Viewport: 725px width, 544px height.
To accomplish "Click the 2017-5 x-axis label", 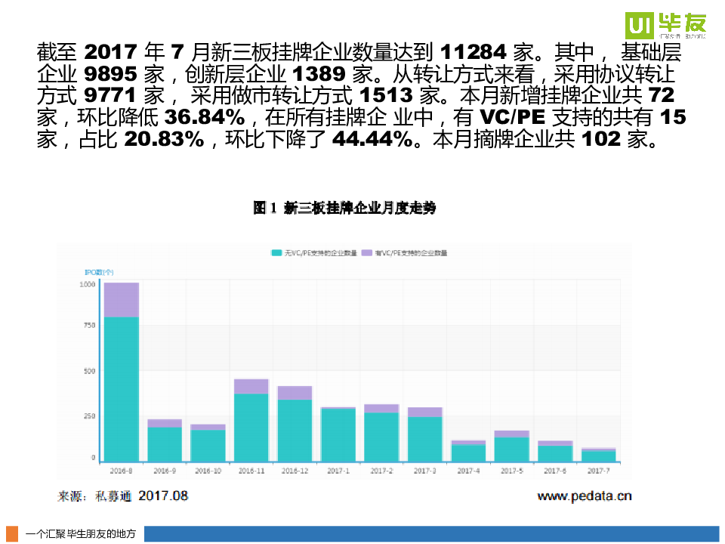I will [x=511, y=471].
